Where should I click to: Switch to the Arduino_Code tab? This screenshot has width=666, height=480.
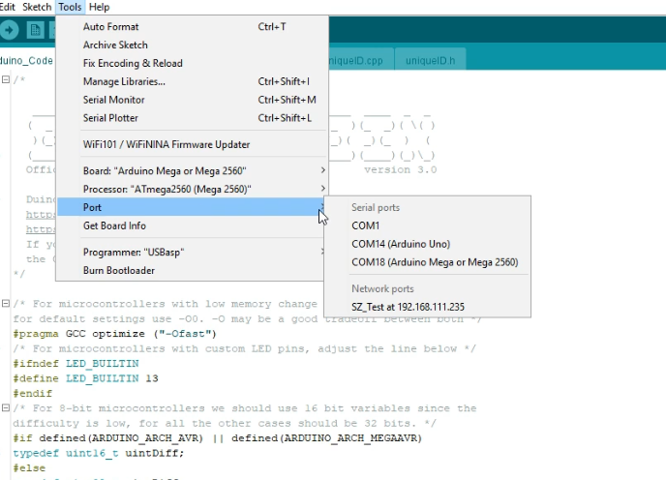[26, 60]
